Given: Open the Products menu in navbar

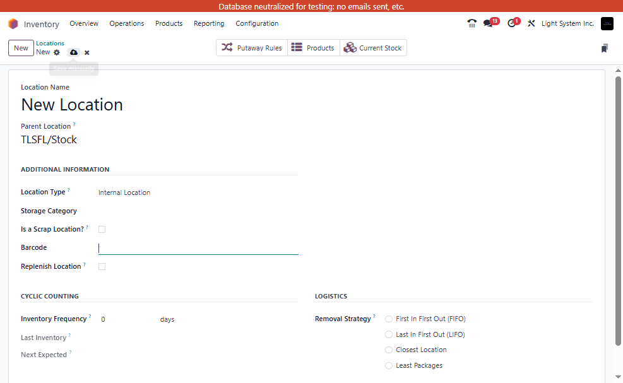Looking at the screenshot, I should [169, 23].
